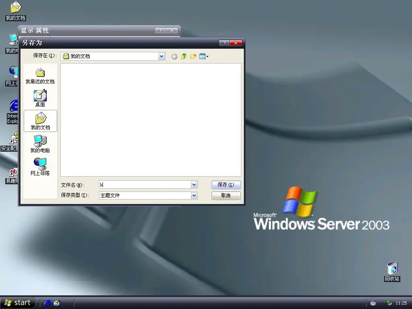The height and width of the screenshot is (309, 412).
Task: Expand the Save in (保存在) location dropdown
Action: click(x=162, y=56)
